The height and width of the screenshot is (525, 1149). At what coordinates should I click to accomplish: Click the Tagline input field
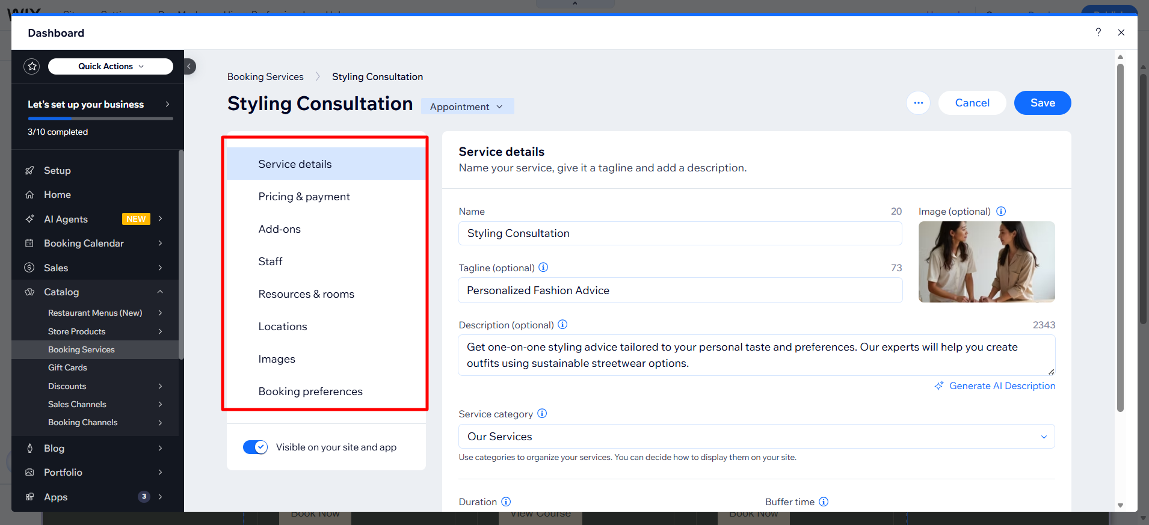680,290
